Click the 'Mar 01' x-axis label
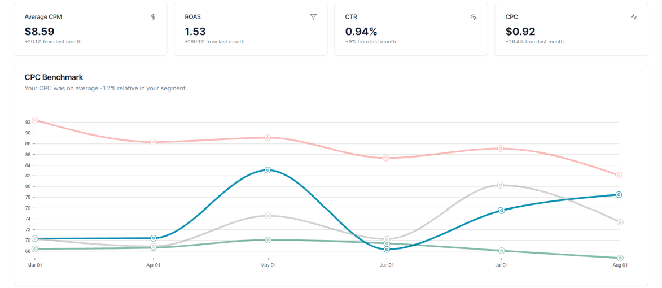 click(x=34, y=265)
